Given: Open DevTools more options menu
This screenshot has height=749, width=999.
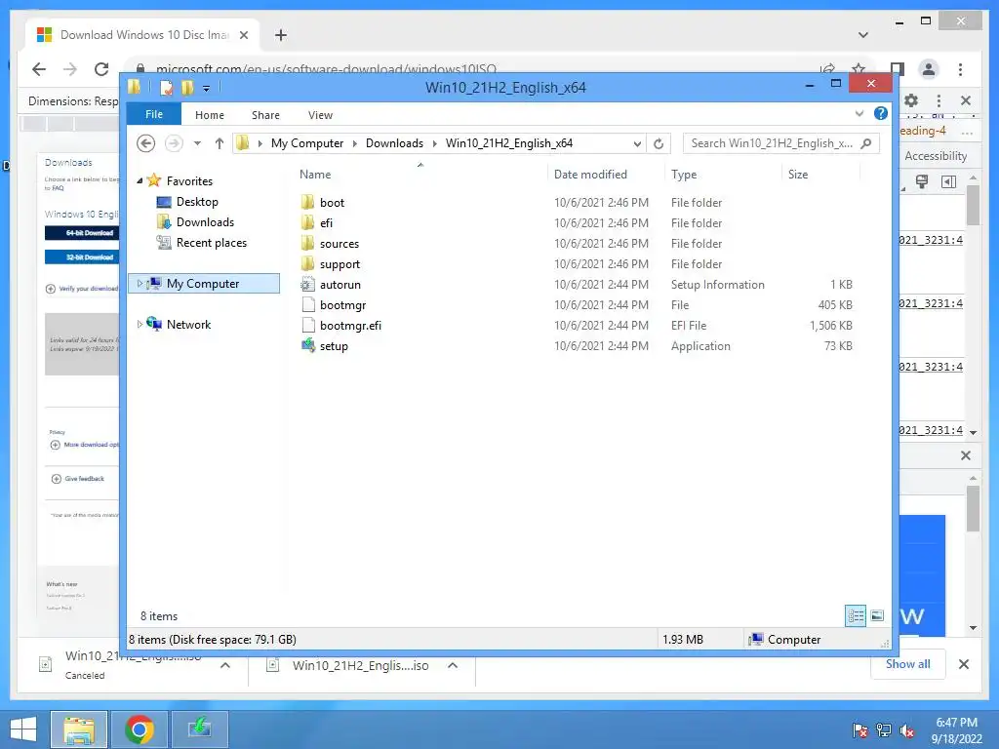Looking at the screenshot, I should (939, 100).
